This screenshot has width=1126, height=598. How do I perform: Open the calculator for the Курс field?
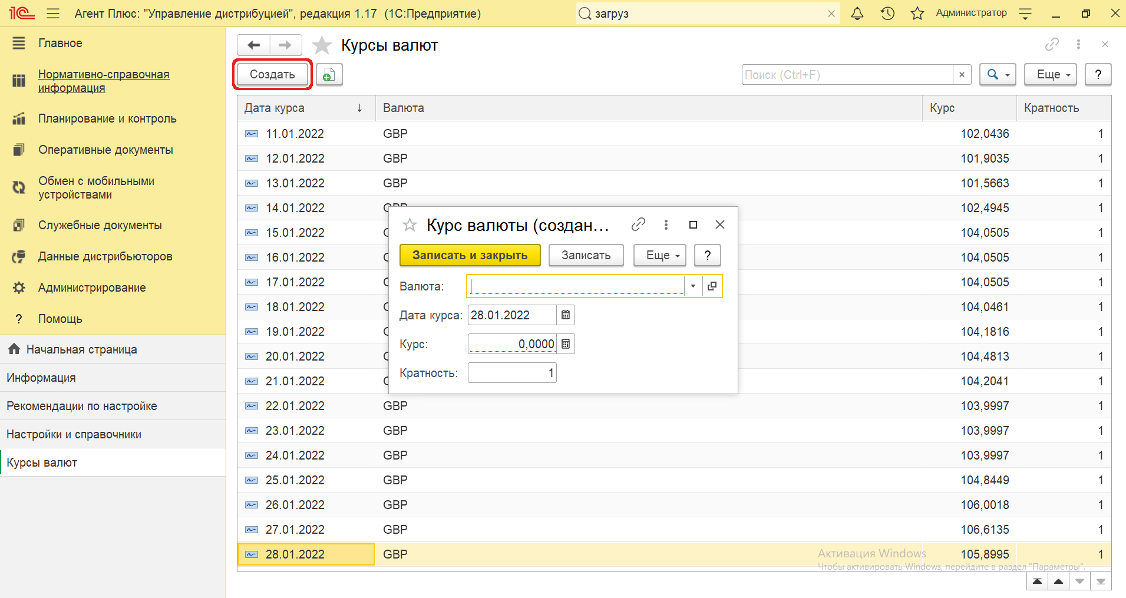coord(566,344)
